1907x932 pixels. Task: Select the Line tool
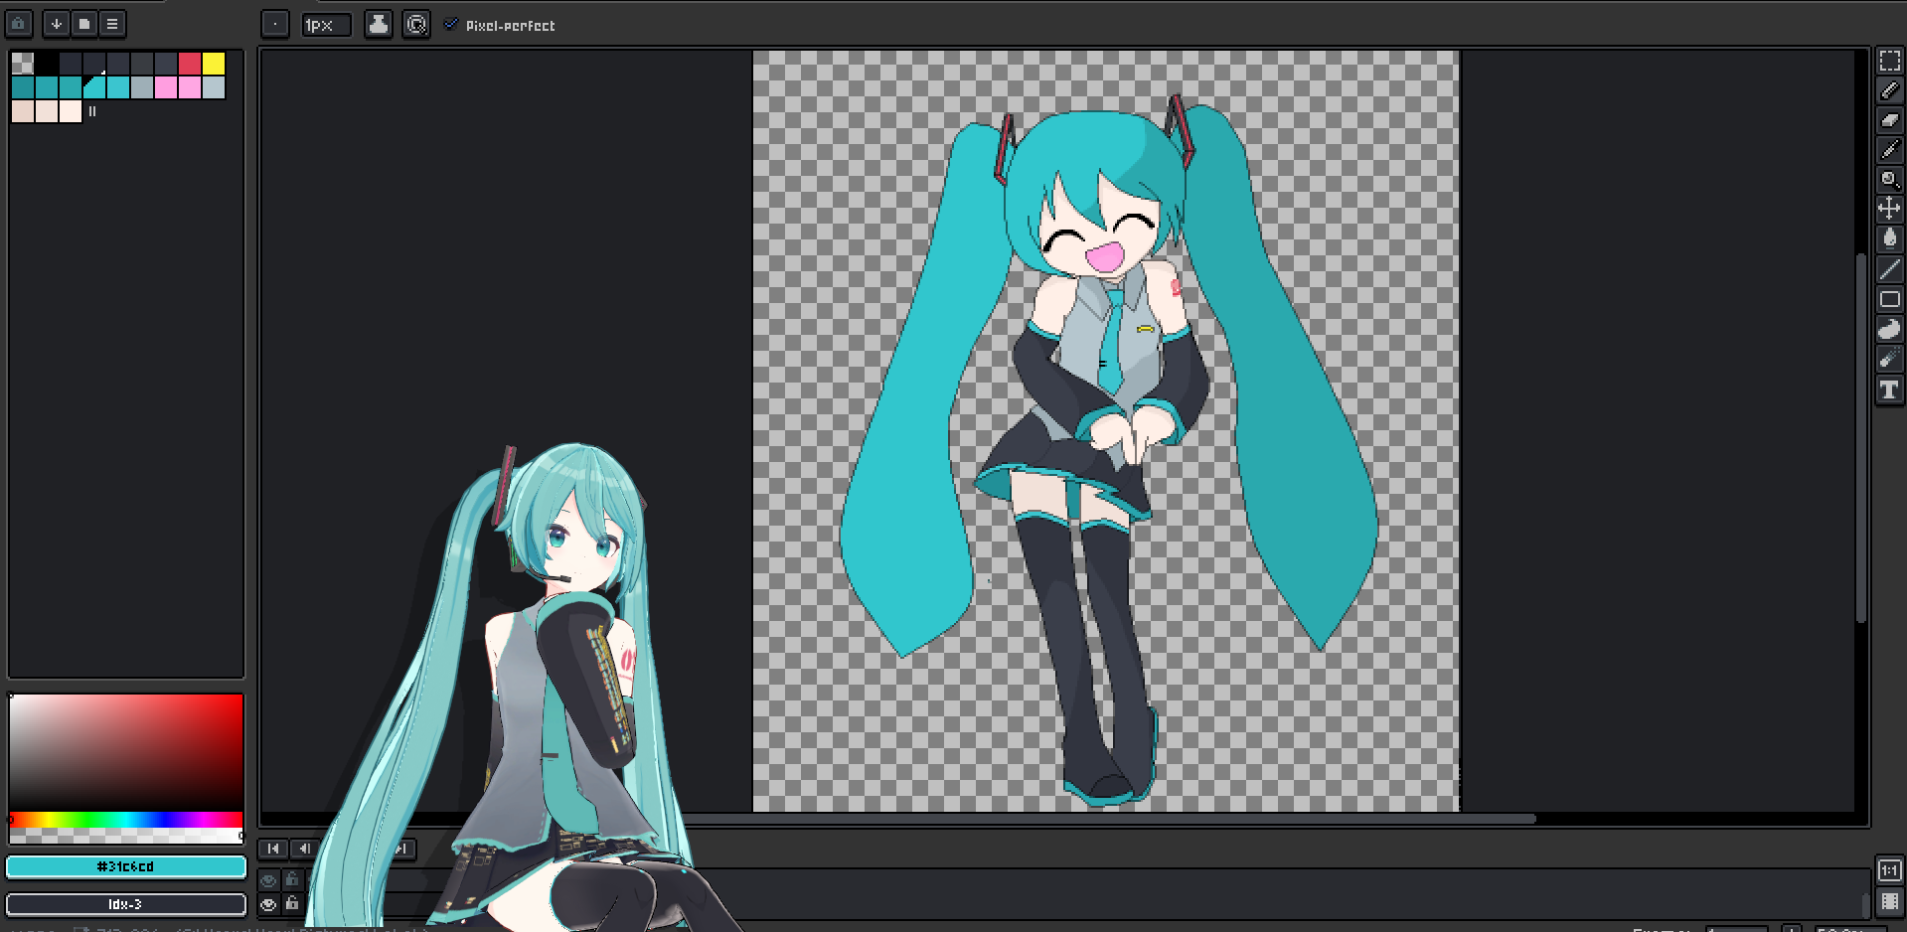pyautogui.click(x=1889, y=268)
